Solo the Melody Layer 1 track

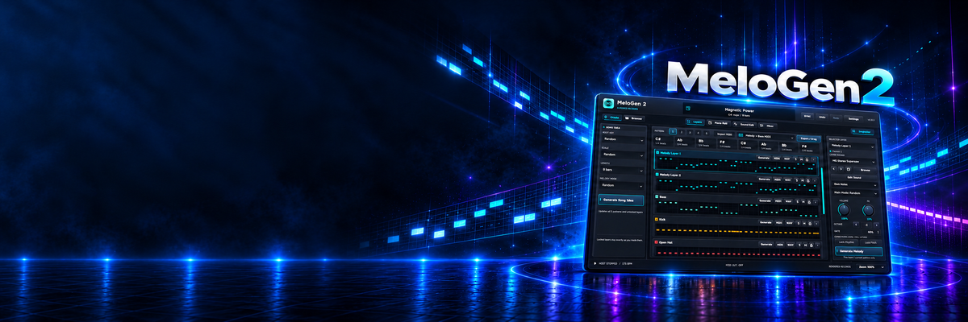796,159
